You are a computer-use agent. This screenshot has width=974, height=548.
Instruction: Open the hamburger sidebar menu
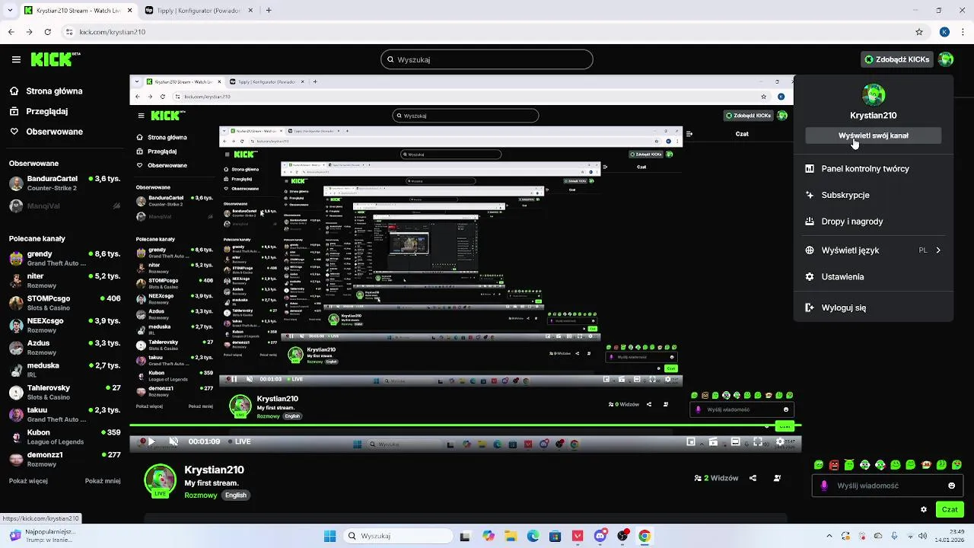pos(16,59)
